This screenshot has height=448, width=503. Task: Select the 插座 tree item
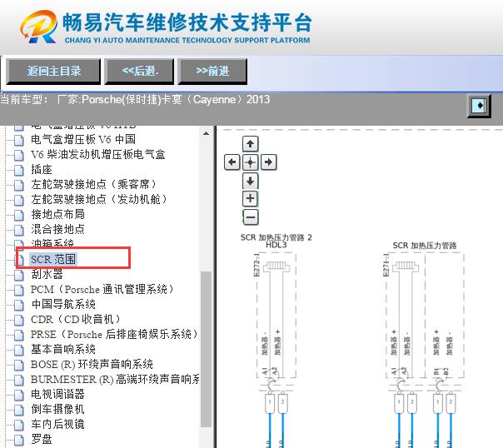pyautogui.click(x=42, y=170)
